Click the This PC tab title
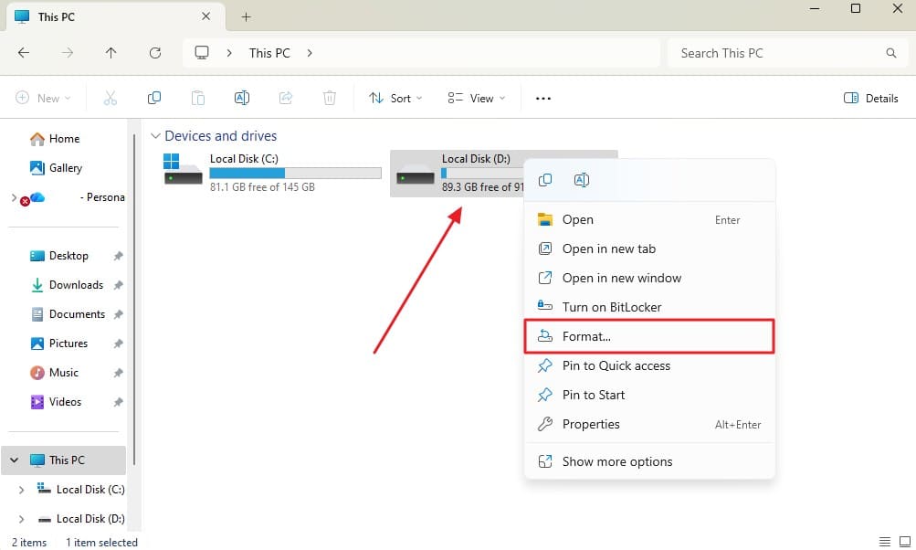The height and width of the screenshot is (550, 916). 56,17
